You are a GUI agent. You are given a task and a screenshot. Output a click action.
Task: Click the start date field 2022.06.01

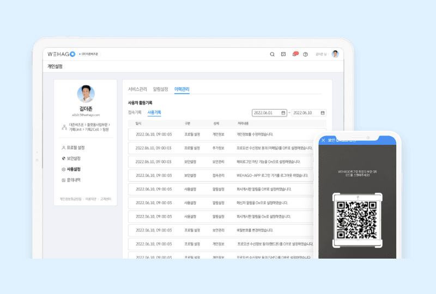[x=269, y=113]
